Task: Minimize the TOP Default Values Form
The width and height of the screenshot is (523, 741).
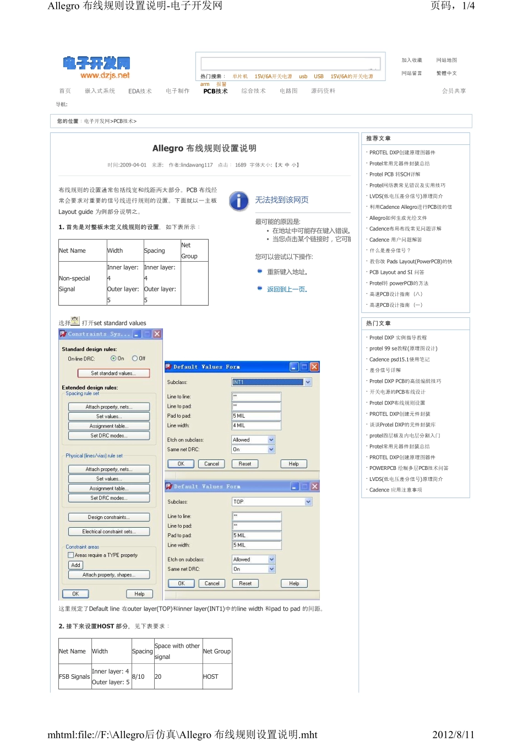Action: (x=295, y=486)
